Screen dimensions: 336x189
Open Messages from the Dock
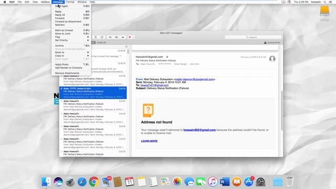[x=189, y=182]
